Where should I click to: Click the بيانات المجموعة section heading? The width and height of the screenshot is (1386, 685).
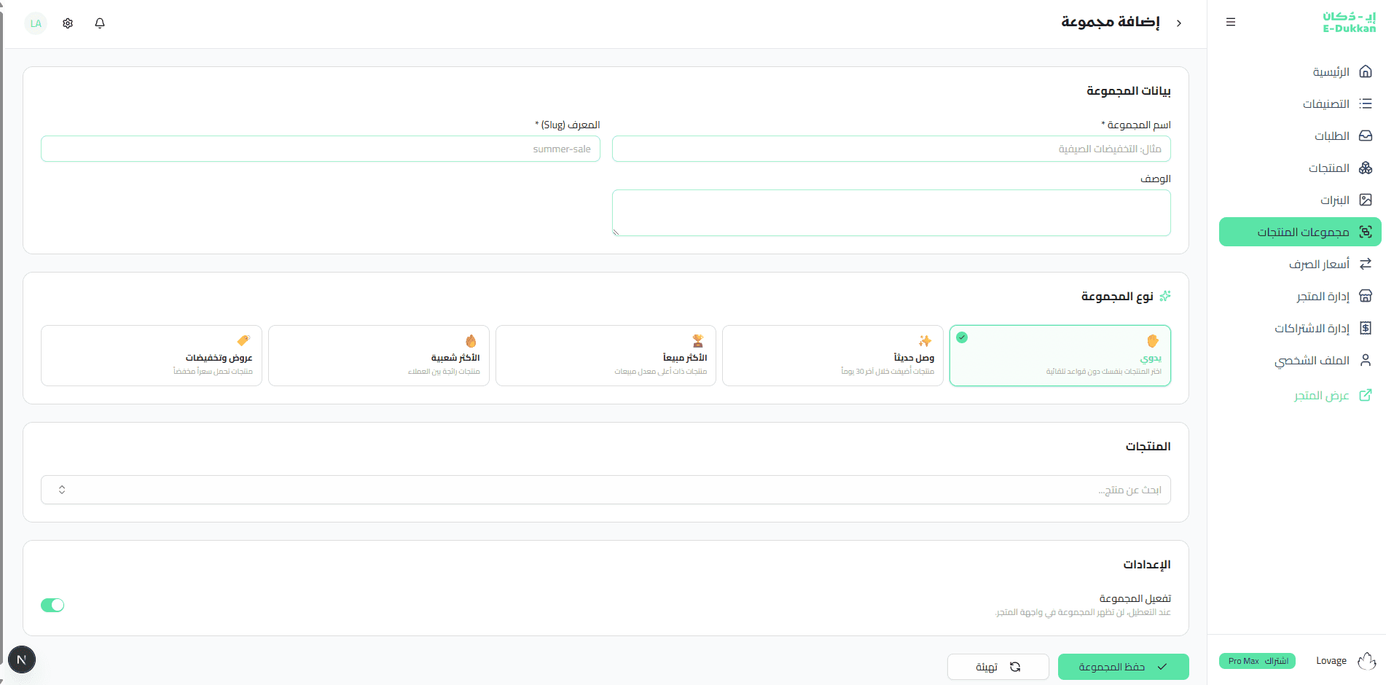(1129, 90)
